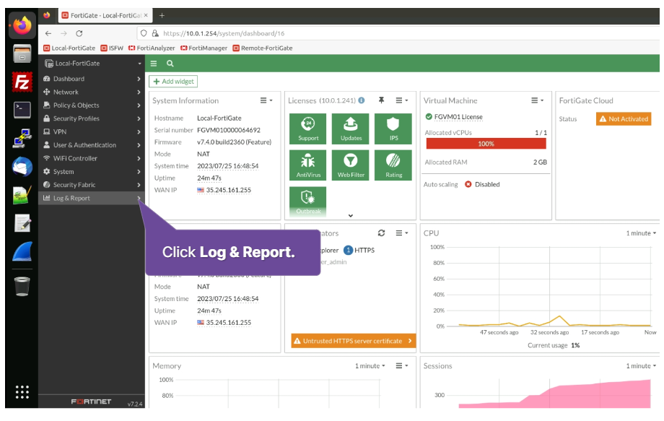
Task: Open the search magnifier in green header
Action: pyautogui.click(x=170, y=64)
